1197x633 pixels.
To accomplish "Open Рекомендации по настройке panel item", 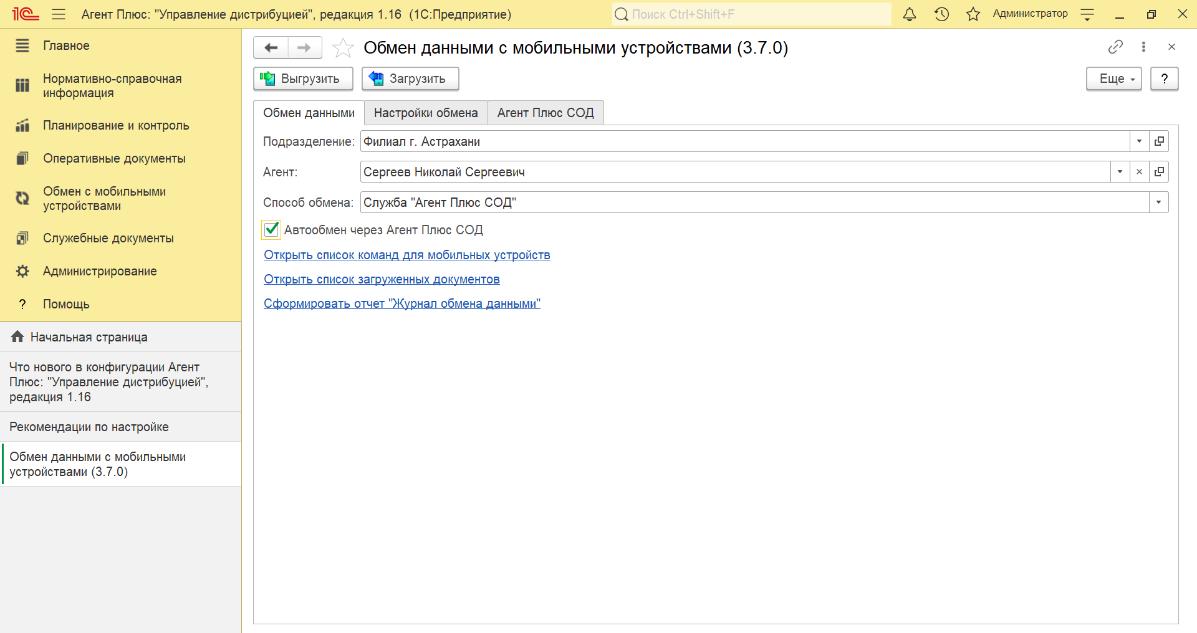I will [x=121, y=427].
